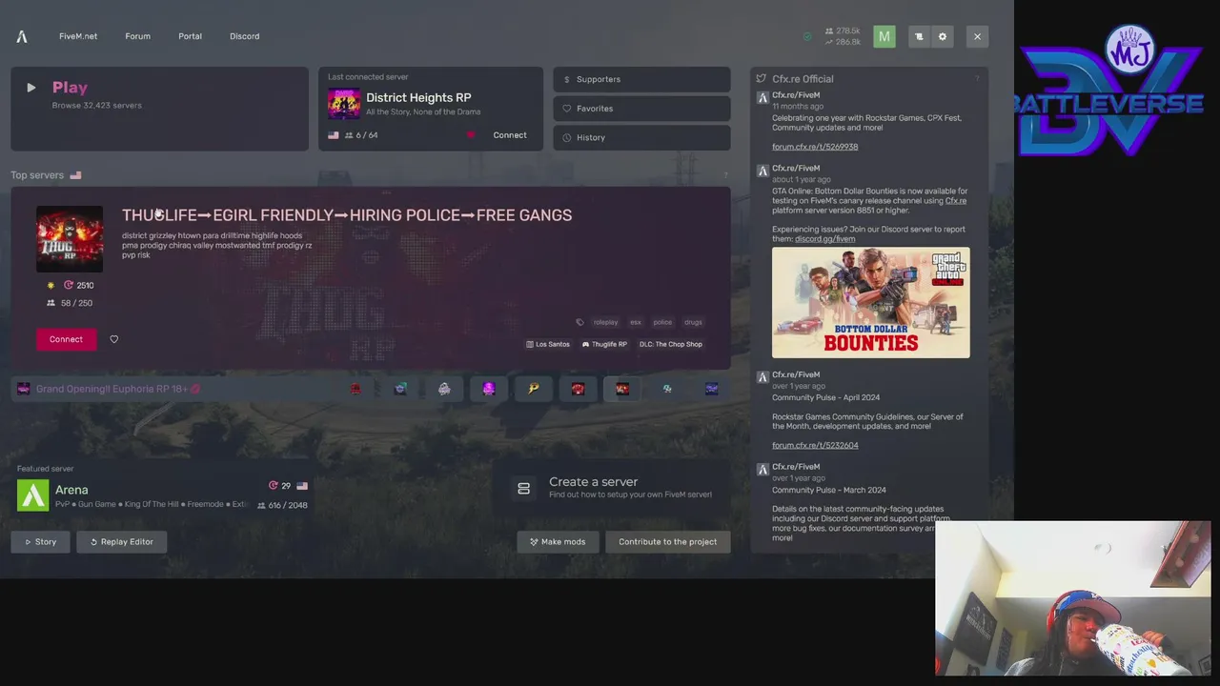Click District Heights RP server thumbnail
The height and width of the screenshot is (686, 1220).
(344, 103)
